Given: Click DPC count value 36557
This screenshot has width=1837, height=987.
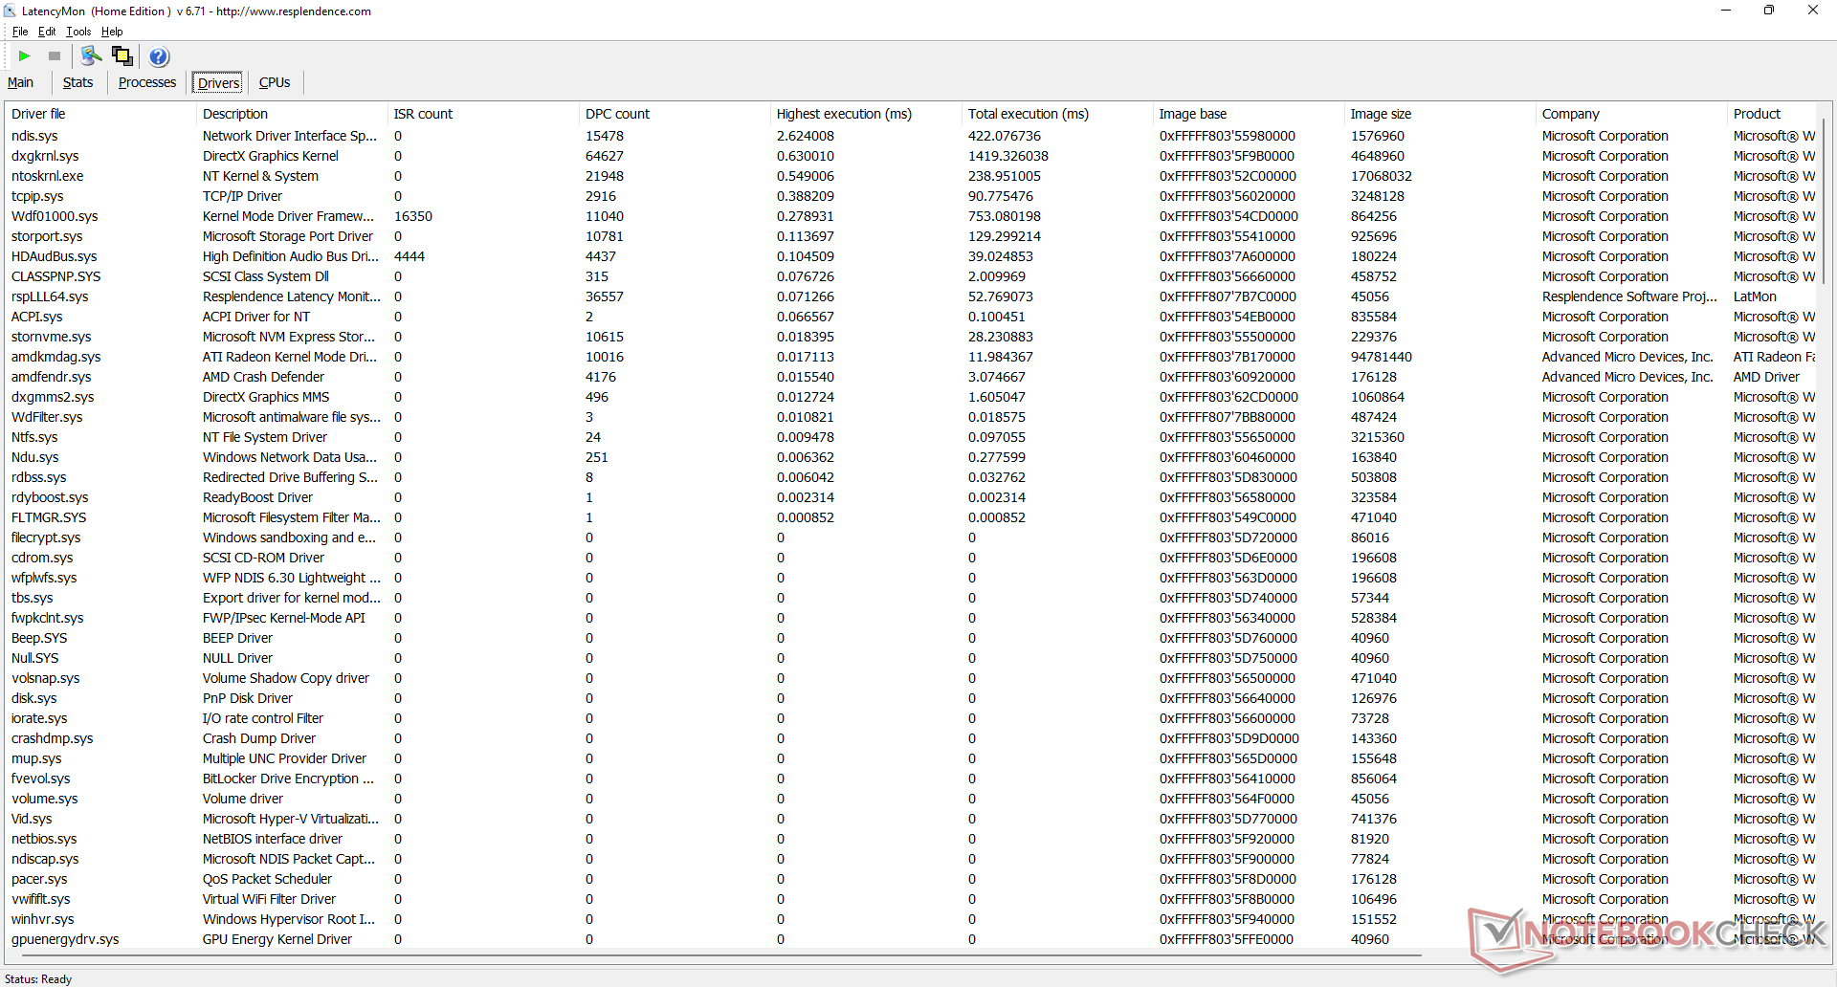Looking at the screenshot, I should 605,296.
